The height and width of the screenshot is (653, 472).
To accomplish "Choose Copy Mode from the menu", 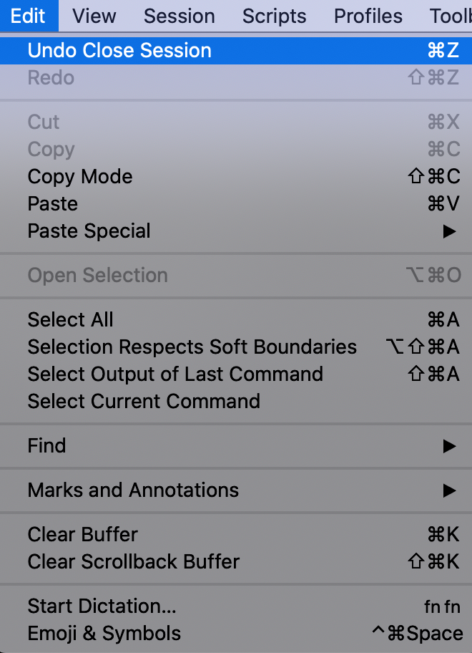I will click(79, 177).
